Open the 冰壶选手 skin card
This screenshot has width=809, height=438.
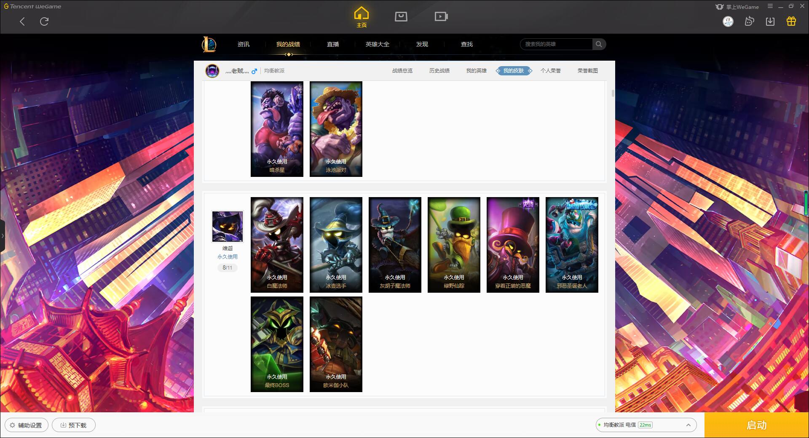click(x=336, y=245)
